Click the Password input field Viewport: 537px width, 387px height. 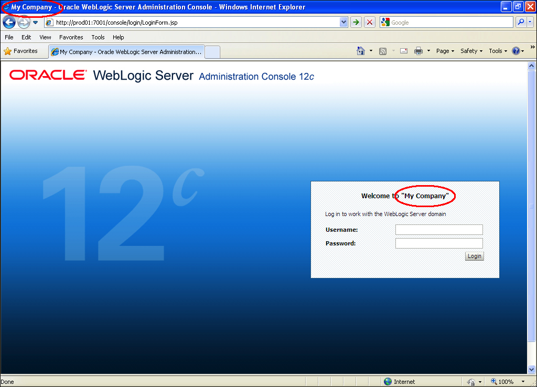pyautogui.click(x=439, y=243)
